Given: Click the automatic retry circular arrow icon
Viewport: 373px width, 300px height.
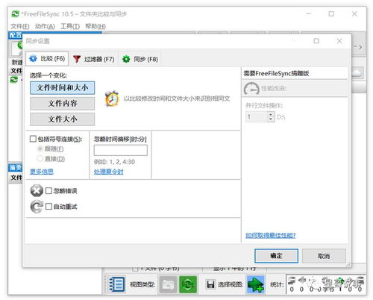Looking at the screenshot, I should point(37,207).
